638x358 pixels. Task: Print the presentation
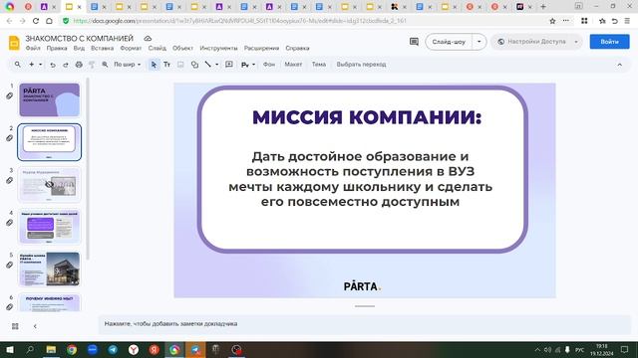coord(79,65)
